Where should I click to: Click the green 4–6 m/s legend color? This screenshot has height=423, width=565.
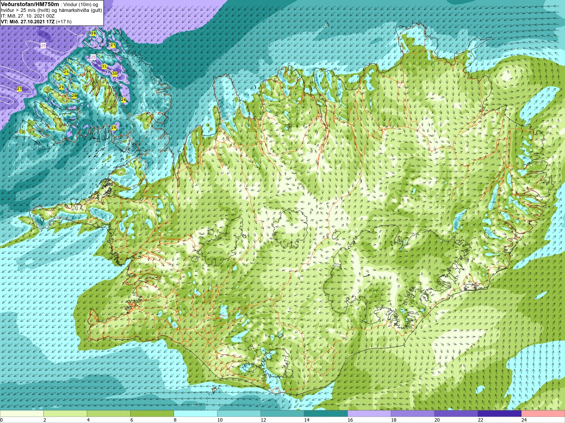pyautogui.click(x=109, y=413)
